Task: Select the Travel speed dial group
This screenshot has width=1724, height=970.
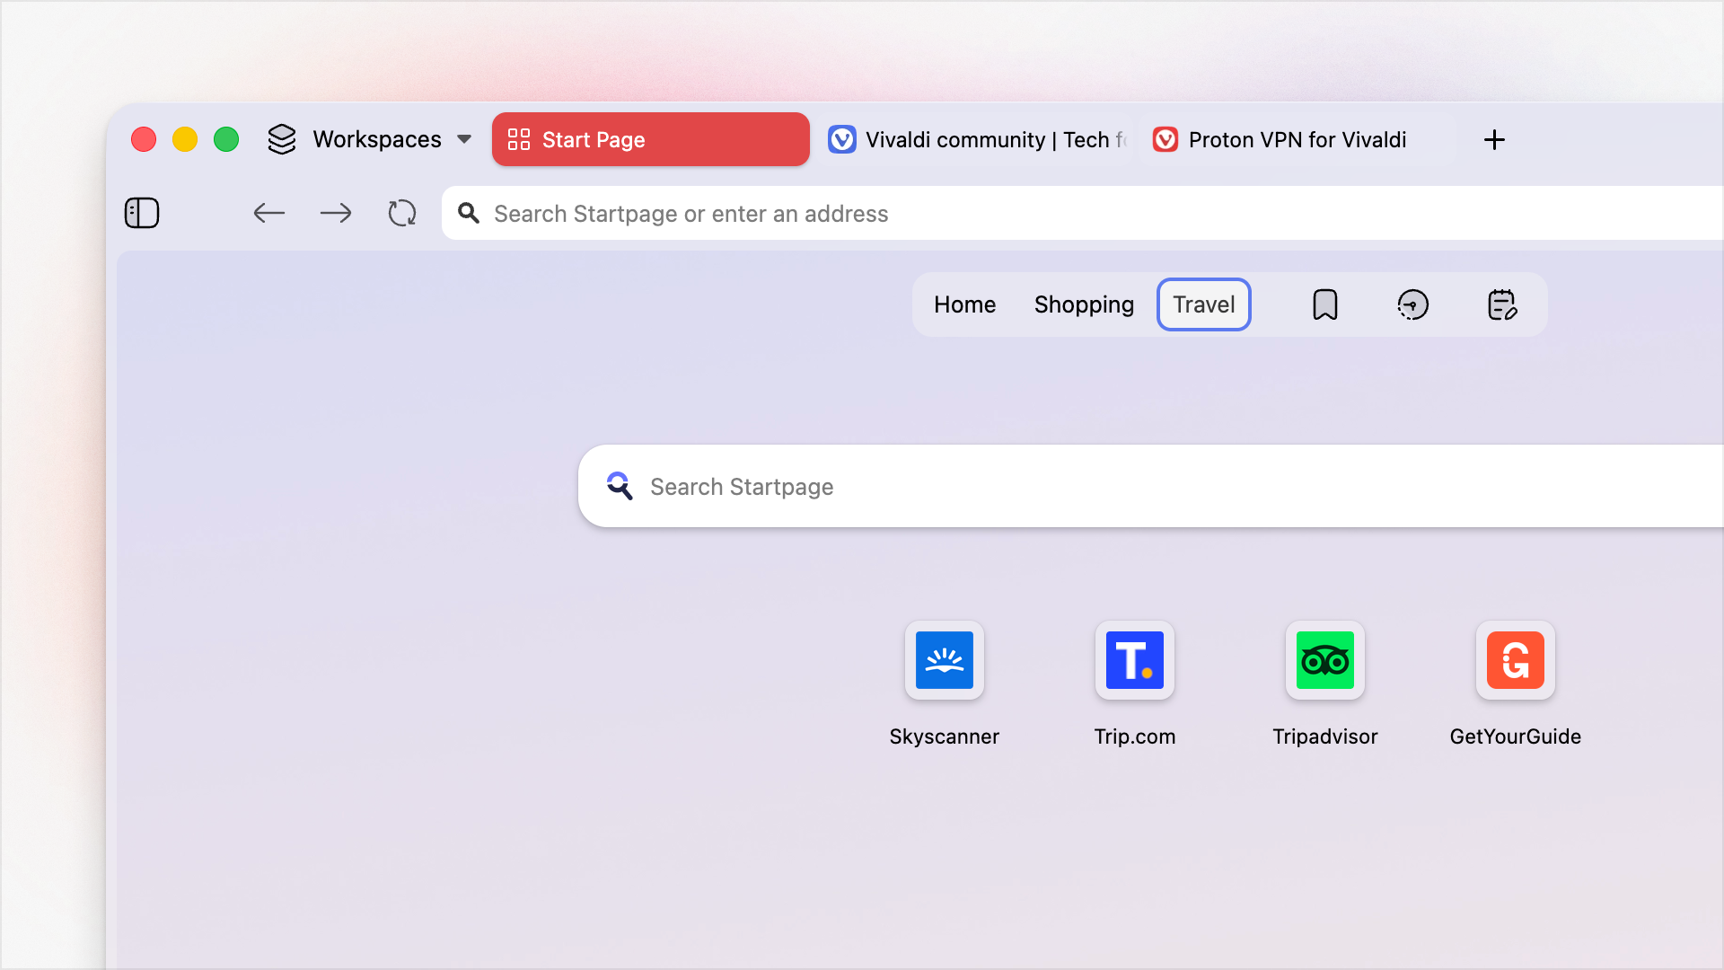Action: click(1204, 304)
